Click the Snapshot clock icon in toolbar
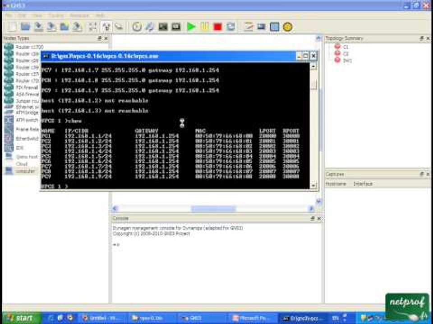Image resolution: width=433 pixels, height=324 pixels. tap(137, 27)
